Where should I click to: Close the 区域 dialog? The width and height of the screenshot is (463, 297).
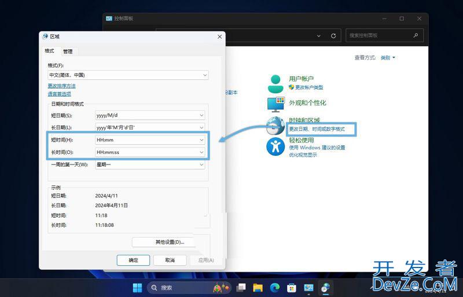[x=219, y=36]
